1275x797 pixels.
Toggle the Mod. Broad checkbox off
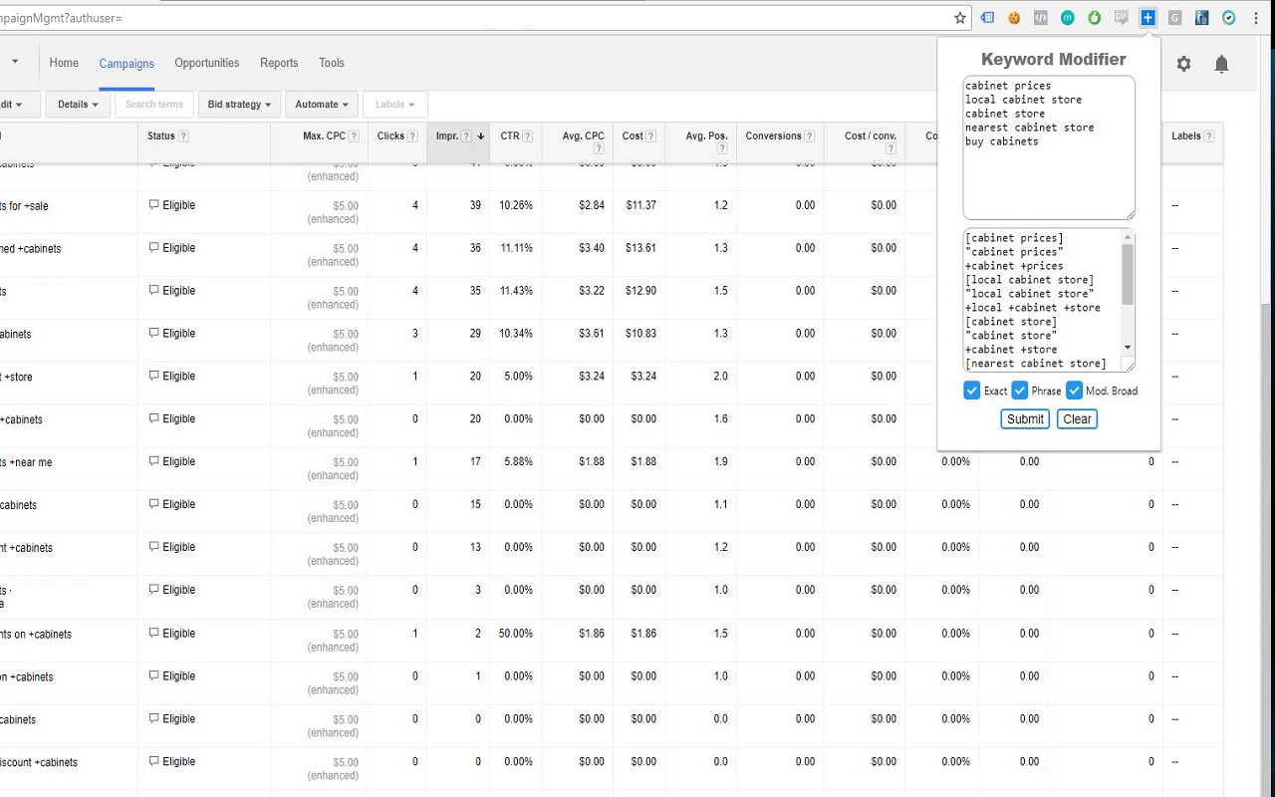[1074, 391]
